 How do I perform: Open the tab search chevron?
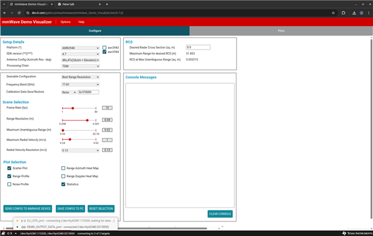[4, 4]
